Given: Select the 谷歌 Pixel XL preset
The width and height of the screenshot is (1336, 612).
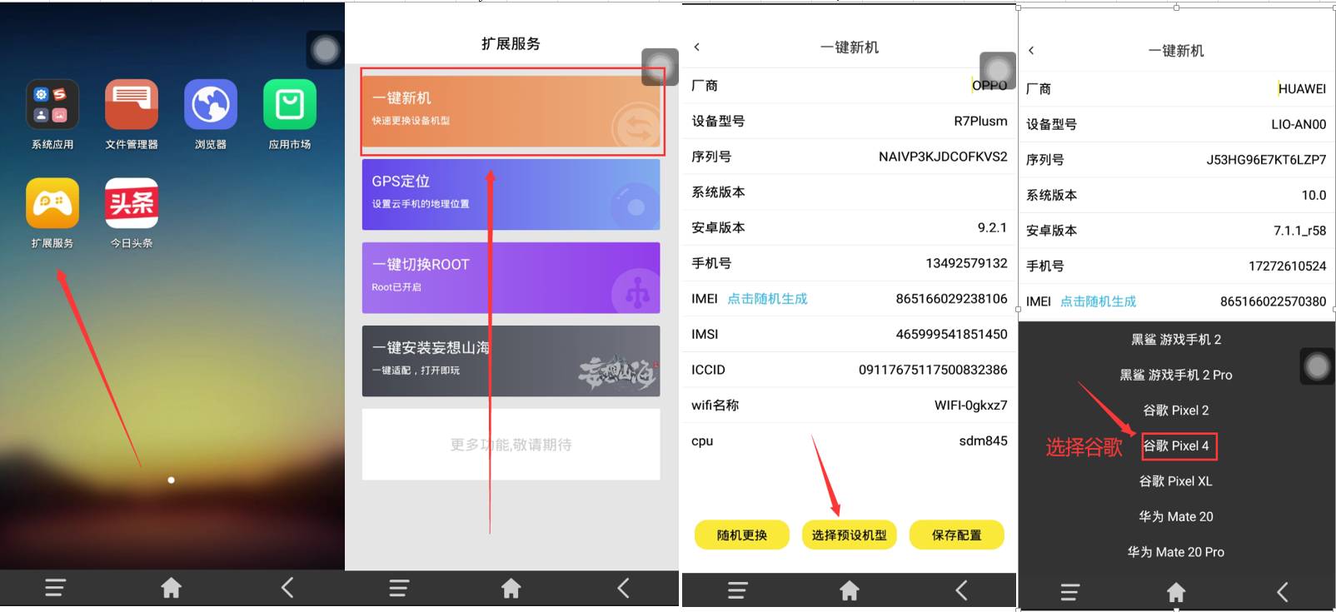Looking at the screenshot, I should [1176, 481].
